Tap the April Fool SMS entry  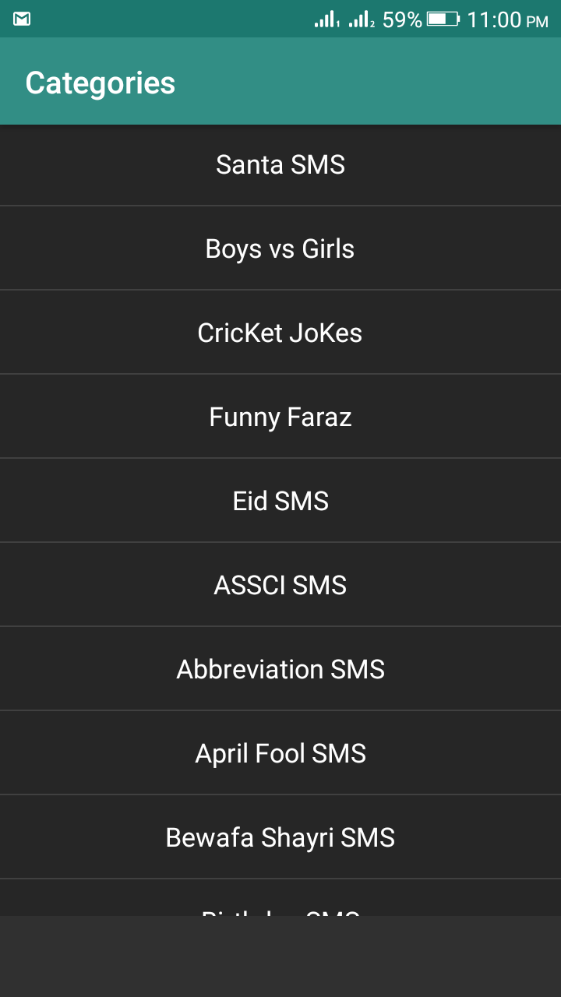click(x=280, y=754)
